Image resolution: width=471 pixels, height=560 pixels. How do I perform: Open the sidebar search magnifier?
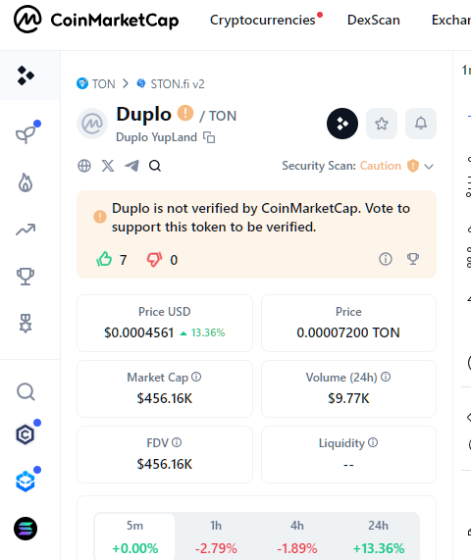pyautogui.click(x=26, y=391)
